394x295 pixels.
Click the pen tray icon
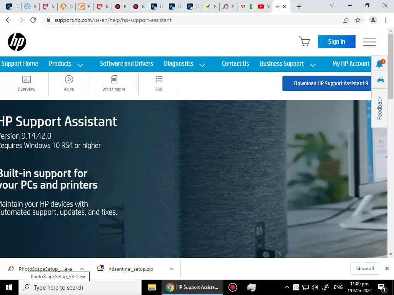(x=326, y=287)
